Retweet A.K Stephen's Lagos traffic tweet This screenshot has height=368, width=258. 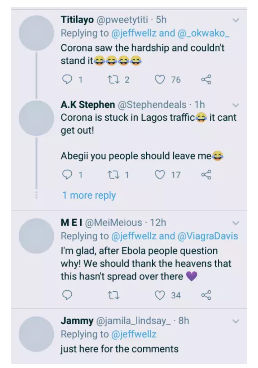coord(114,175)
